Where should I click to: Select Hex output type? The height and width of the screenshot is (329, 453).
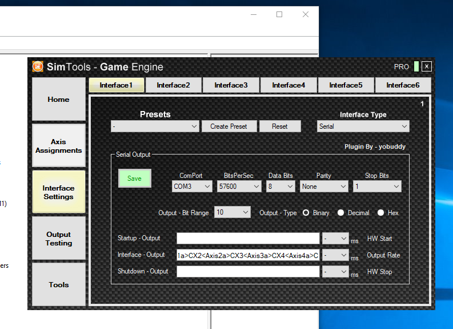click(380, 213)
